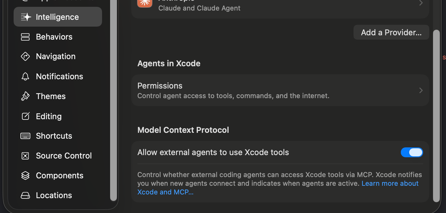This screenshot has width=446, height=213.
Task: Open Permissions via its disclosure chevron
Action: 421,90
